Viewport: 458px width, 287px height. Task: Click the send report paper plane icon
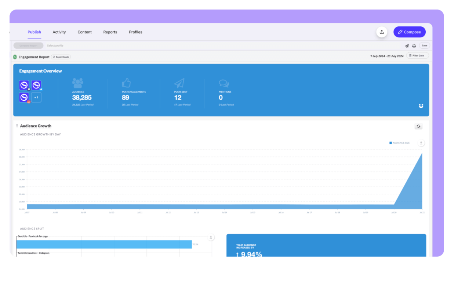click(x=406, y=45)
